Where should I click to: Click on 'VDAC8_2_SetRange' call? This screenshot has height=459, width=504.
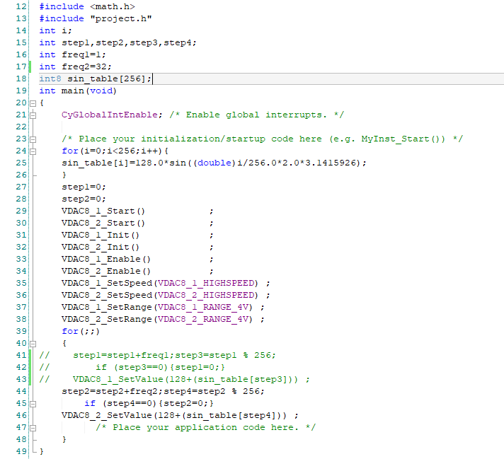click(x=107, y=320)
